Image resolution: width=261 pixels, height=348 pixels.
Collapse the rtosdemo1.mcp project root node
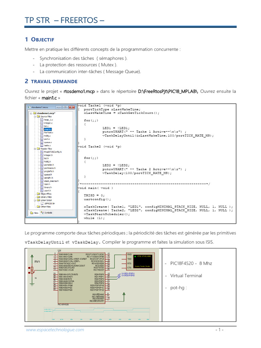click(x=31, y=113)
